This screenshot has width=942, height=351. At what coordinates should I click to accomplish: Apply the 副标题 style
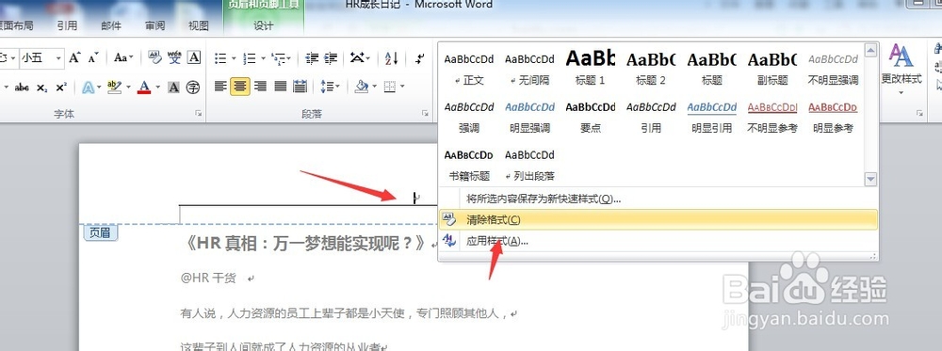click(x=772, y=68)
